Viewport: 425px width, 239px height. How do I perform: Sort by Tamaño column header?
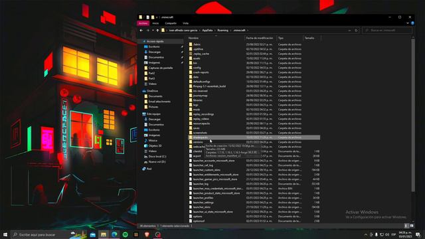(309, 39)
